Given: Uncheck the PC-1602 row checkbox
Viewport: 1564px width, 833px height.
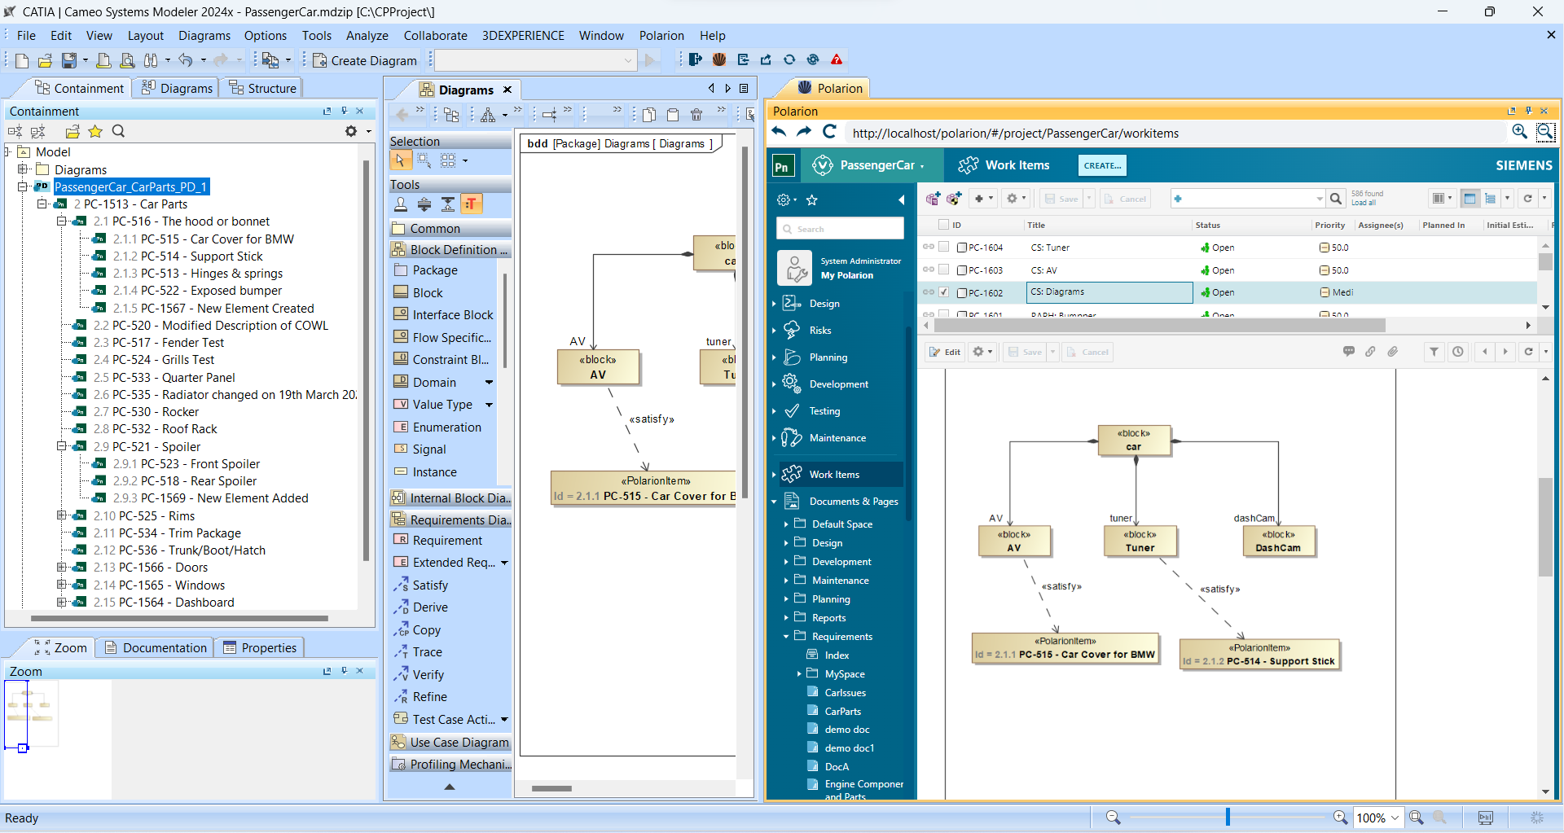Looking at the screenshot, I should pos(944,292).
